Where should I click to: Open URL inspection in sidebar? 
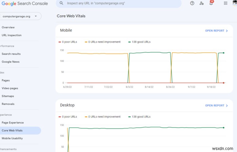[12, 35]
